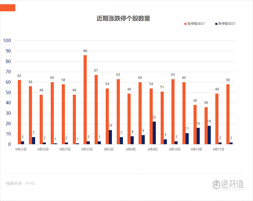Click the 数据来源：WIND source text
253x201 pixels.
[20, 183]
